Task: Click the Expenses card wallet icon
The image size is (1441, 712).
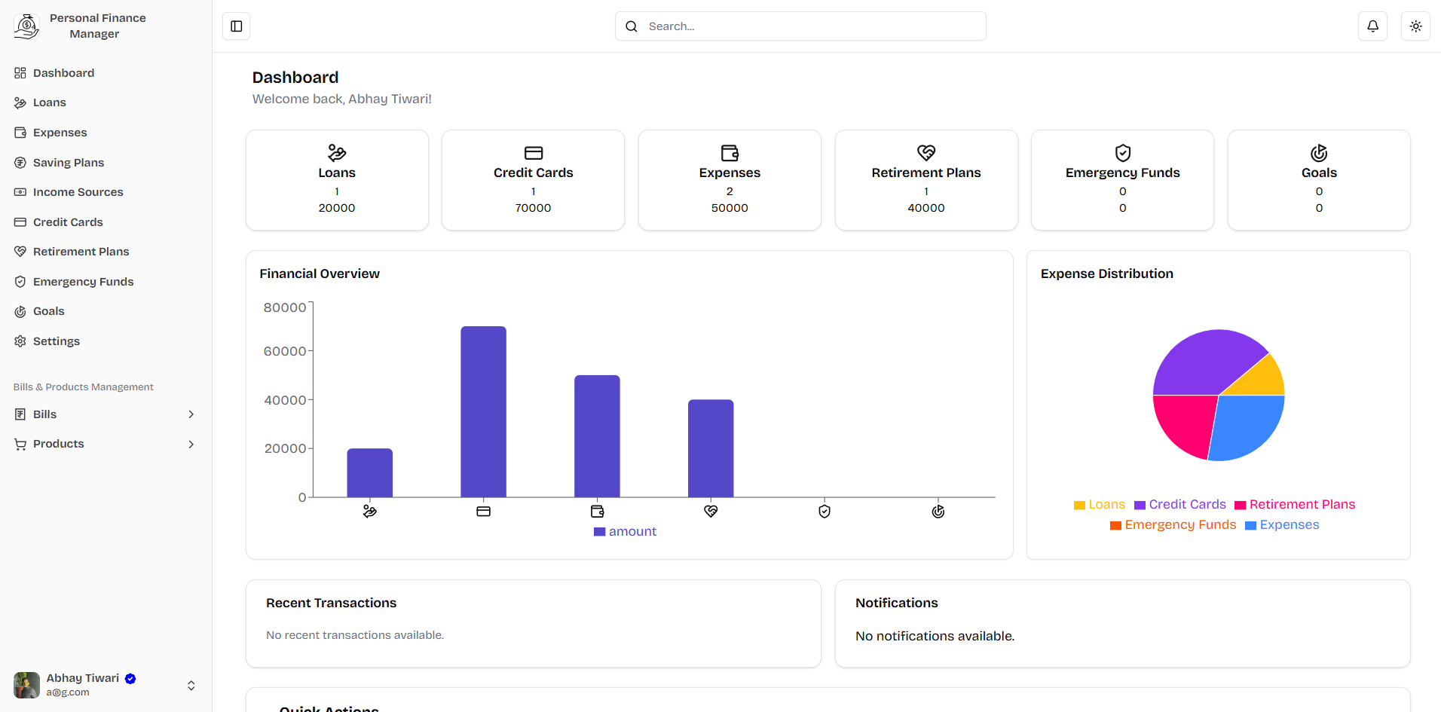Action: (x=730, y=153)
